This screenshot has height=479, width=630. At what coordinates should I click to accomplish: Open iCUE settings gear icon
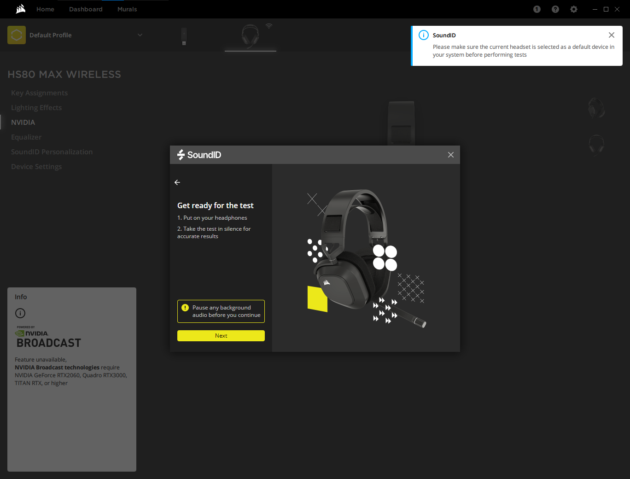[574, 9]
